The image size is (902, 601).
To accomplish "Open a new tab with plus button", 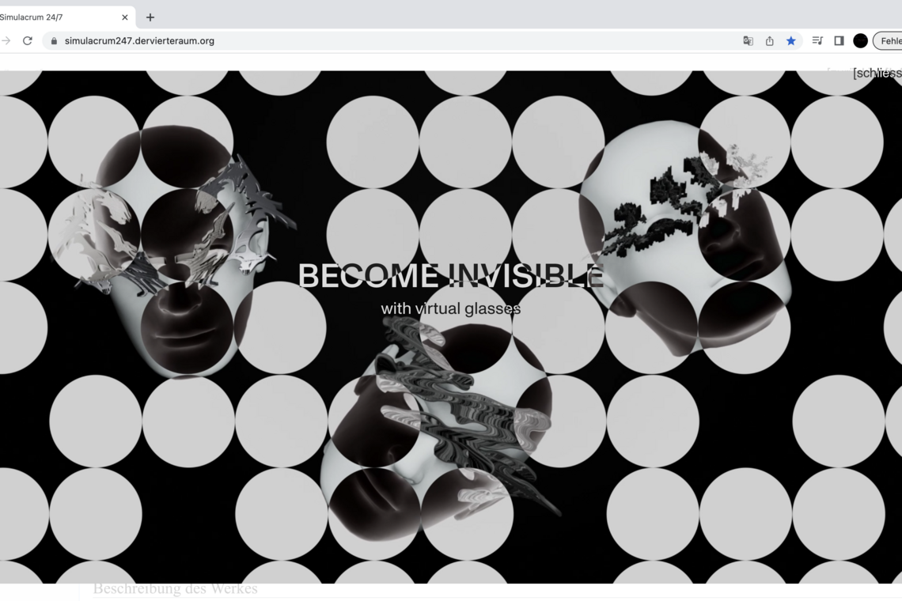I will 150,17.
